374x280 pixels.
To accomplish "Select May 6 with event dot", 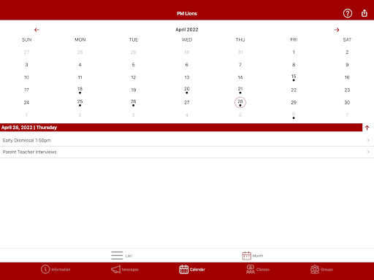I will pos(294,115).
